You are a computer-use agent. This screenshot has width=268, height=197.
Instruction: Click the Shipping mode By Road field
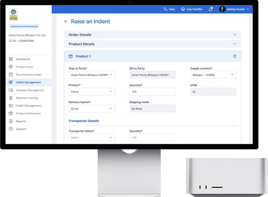coord(153,108)
